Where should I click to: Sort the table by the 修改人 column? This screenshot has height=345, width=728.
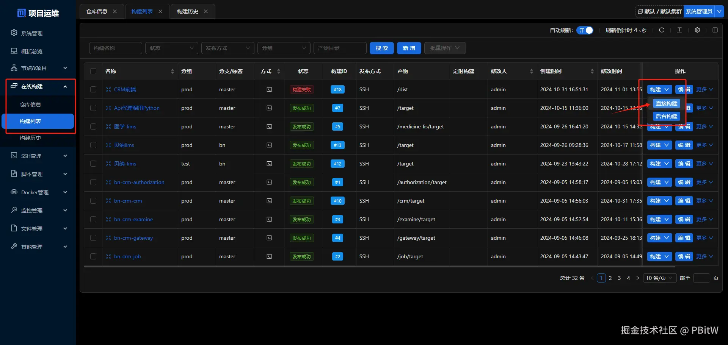(x=531, y=71)
